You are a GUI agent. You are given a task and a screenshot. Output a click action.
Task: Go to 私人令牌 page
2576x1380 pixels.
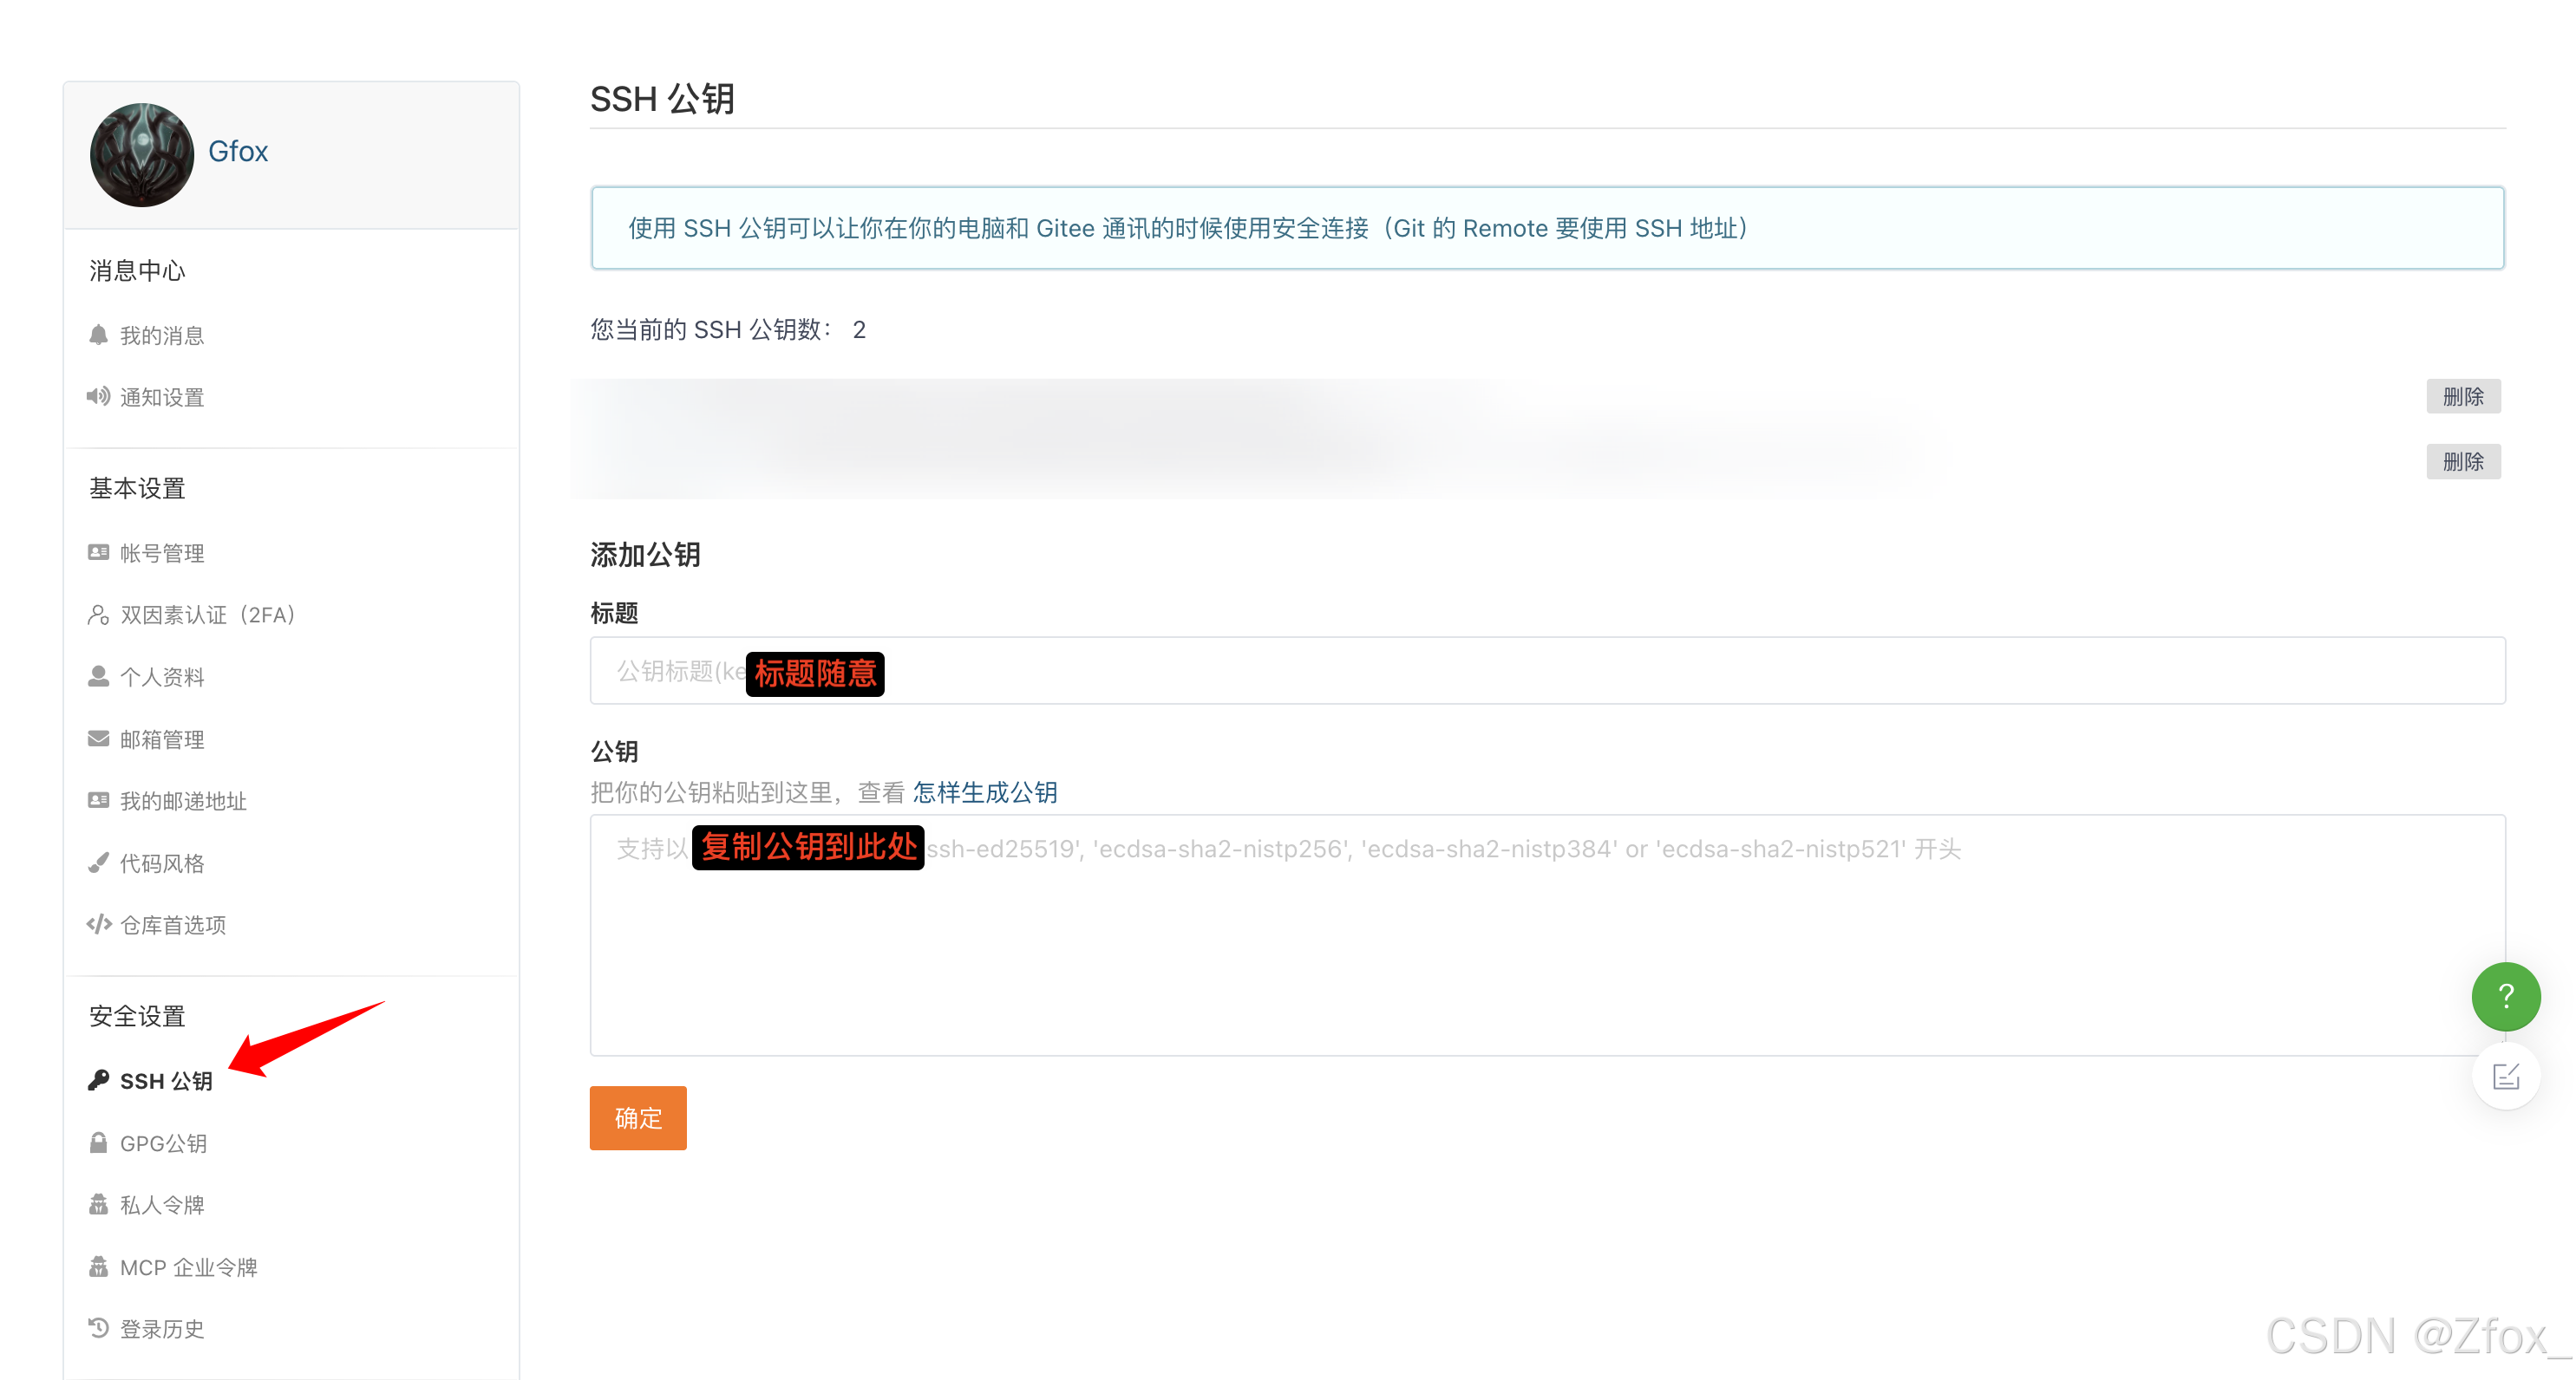[162, 1204]
